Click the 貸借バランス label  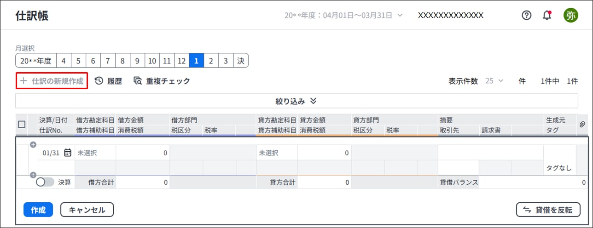tap(459, 182)
